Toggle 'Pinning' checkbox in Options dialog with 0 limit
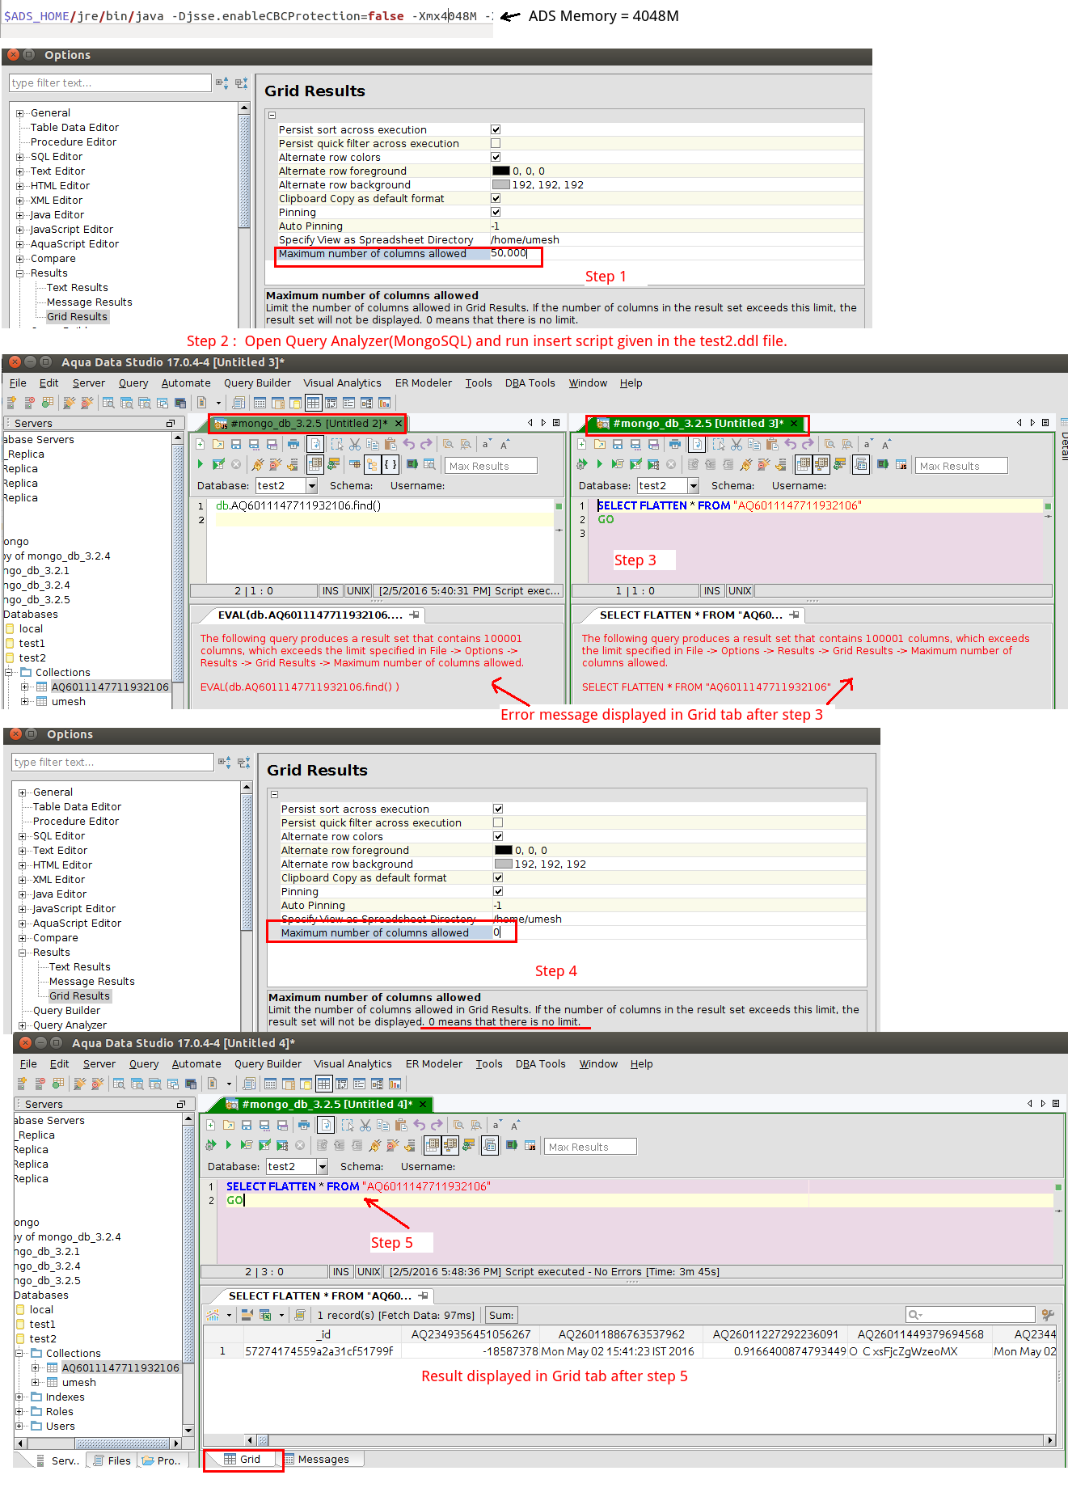Image resolution: width=1068 pixels, height=1492 pixels. 498,891
